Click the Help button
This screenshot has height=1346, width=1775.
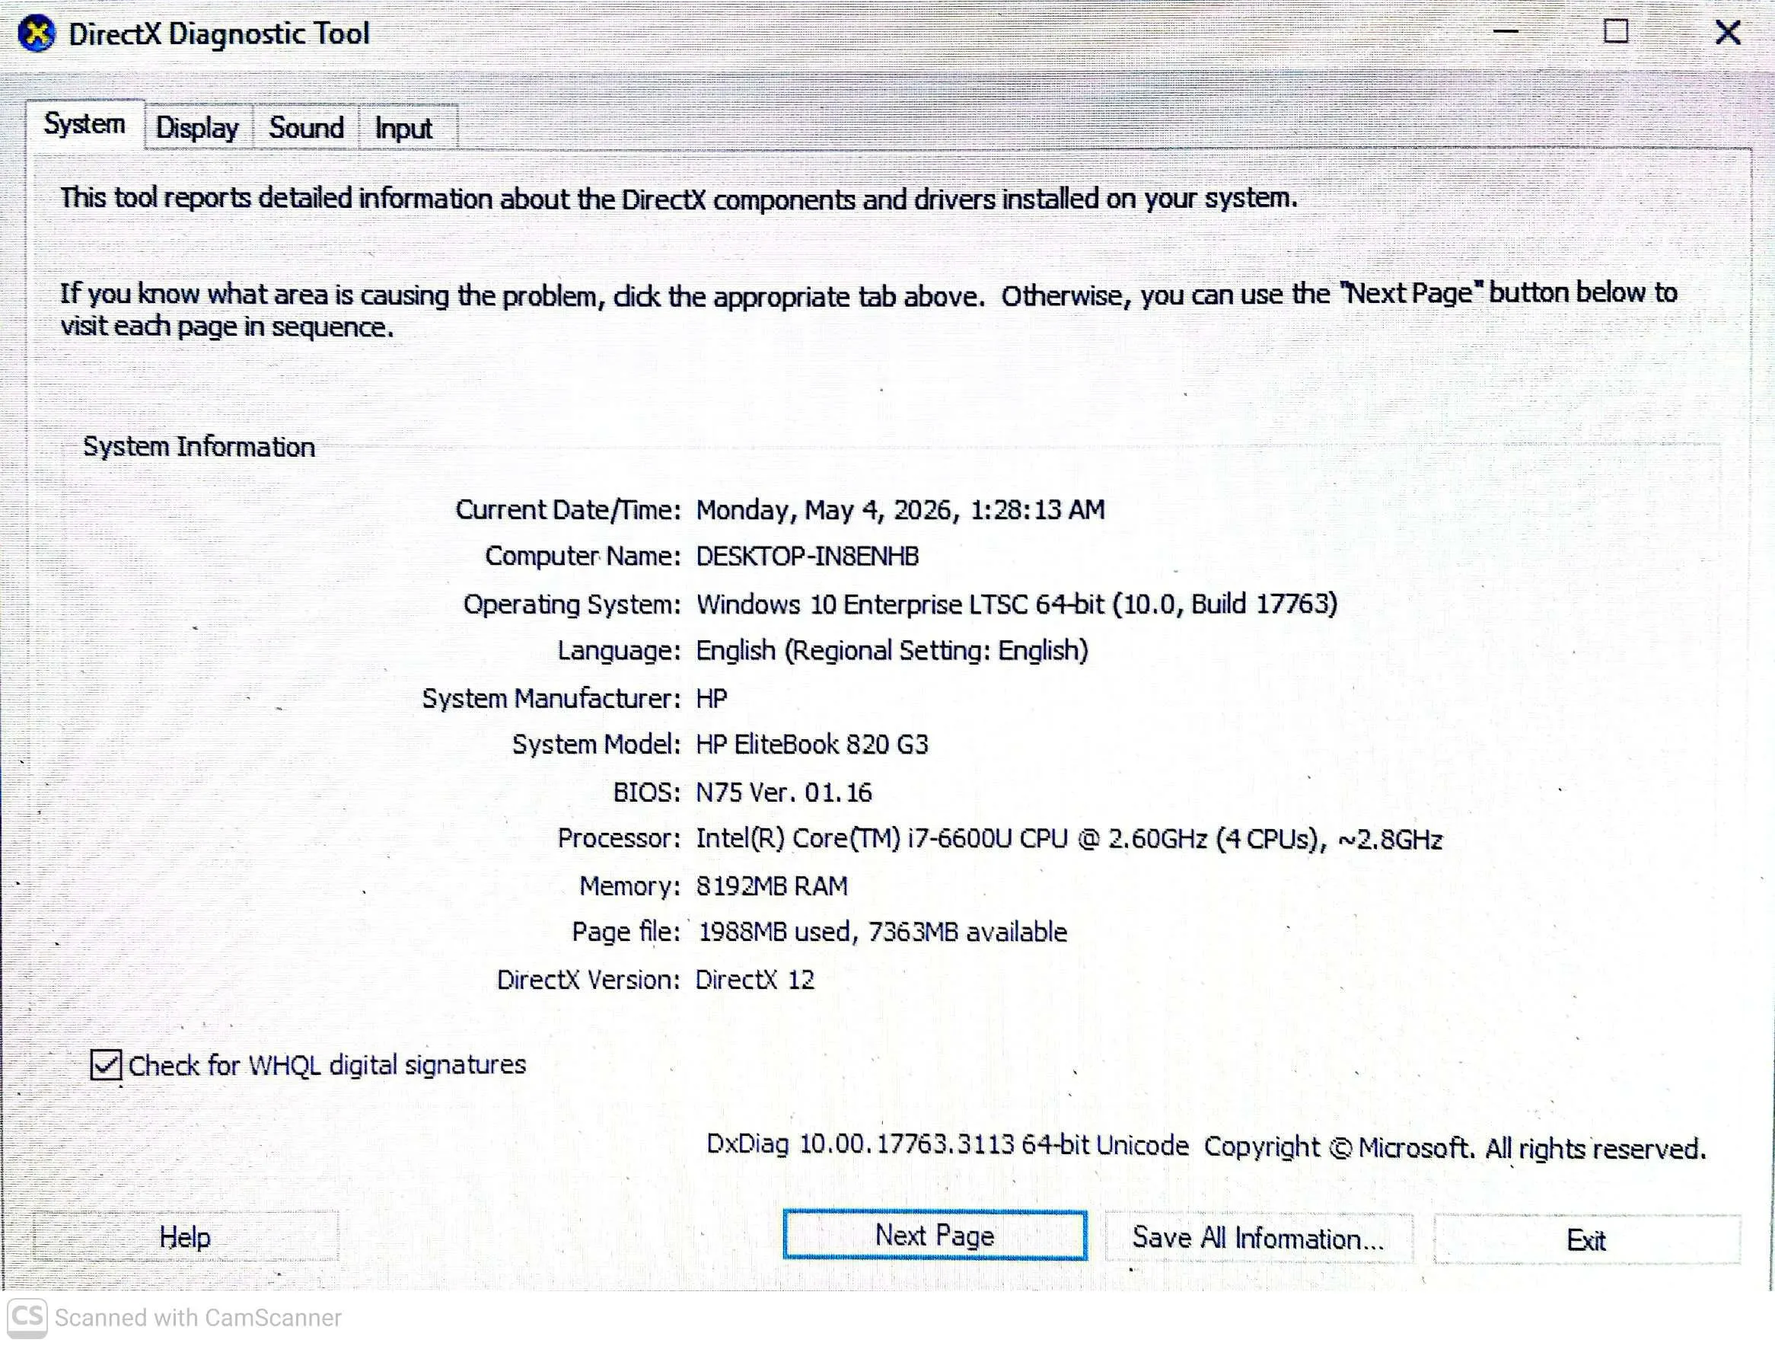184,1238
